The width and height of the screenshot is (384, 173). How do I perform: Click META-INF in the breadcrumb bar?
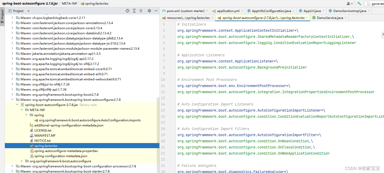[x=69, y=4]
